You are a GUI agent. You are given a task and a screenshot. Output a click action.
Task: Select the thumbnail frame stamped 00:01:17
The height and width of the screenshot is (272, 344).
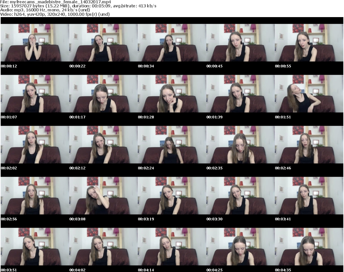(103, 94)
